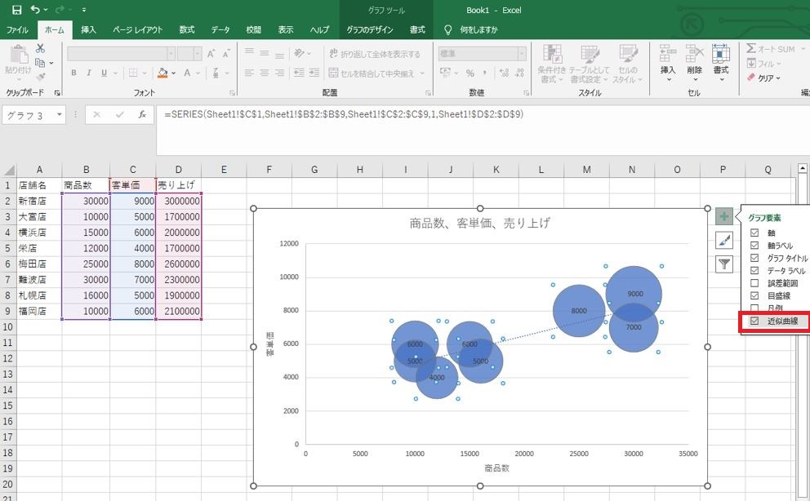The height and width of the screenshot is (501, 810).
Task: Switch to the データ (Data) tab
Action: 220,30
